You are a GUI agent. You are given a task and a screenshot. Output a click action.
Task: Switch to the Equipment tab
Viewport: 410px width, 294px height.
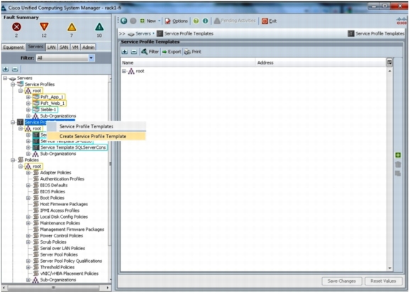click(13, 47)
